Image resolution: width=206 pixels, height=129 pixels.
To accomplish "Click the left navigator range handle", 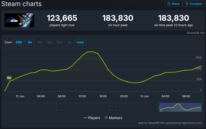I will tap(160, 107).
